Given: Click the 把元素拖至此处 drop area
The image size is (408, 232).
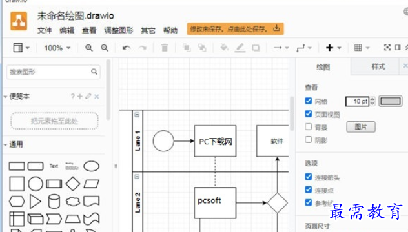Looking at the screenshot, I should tap(54, 121).
